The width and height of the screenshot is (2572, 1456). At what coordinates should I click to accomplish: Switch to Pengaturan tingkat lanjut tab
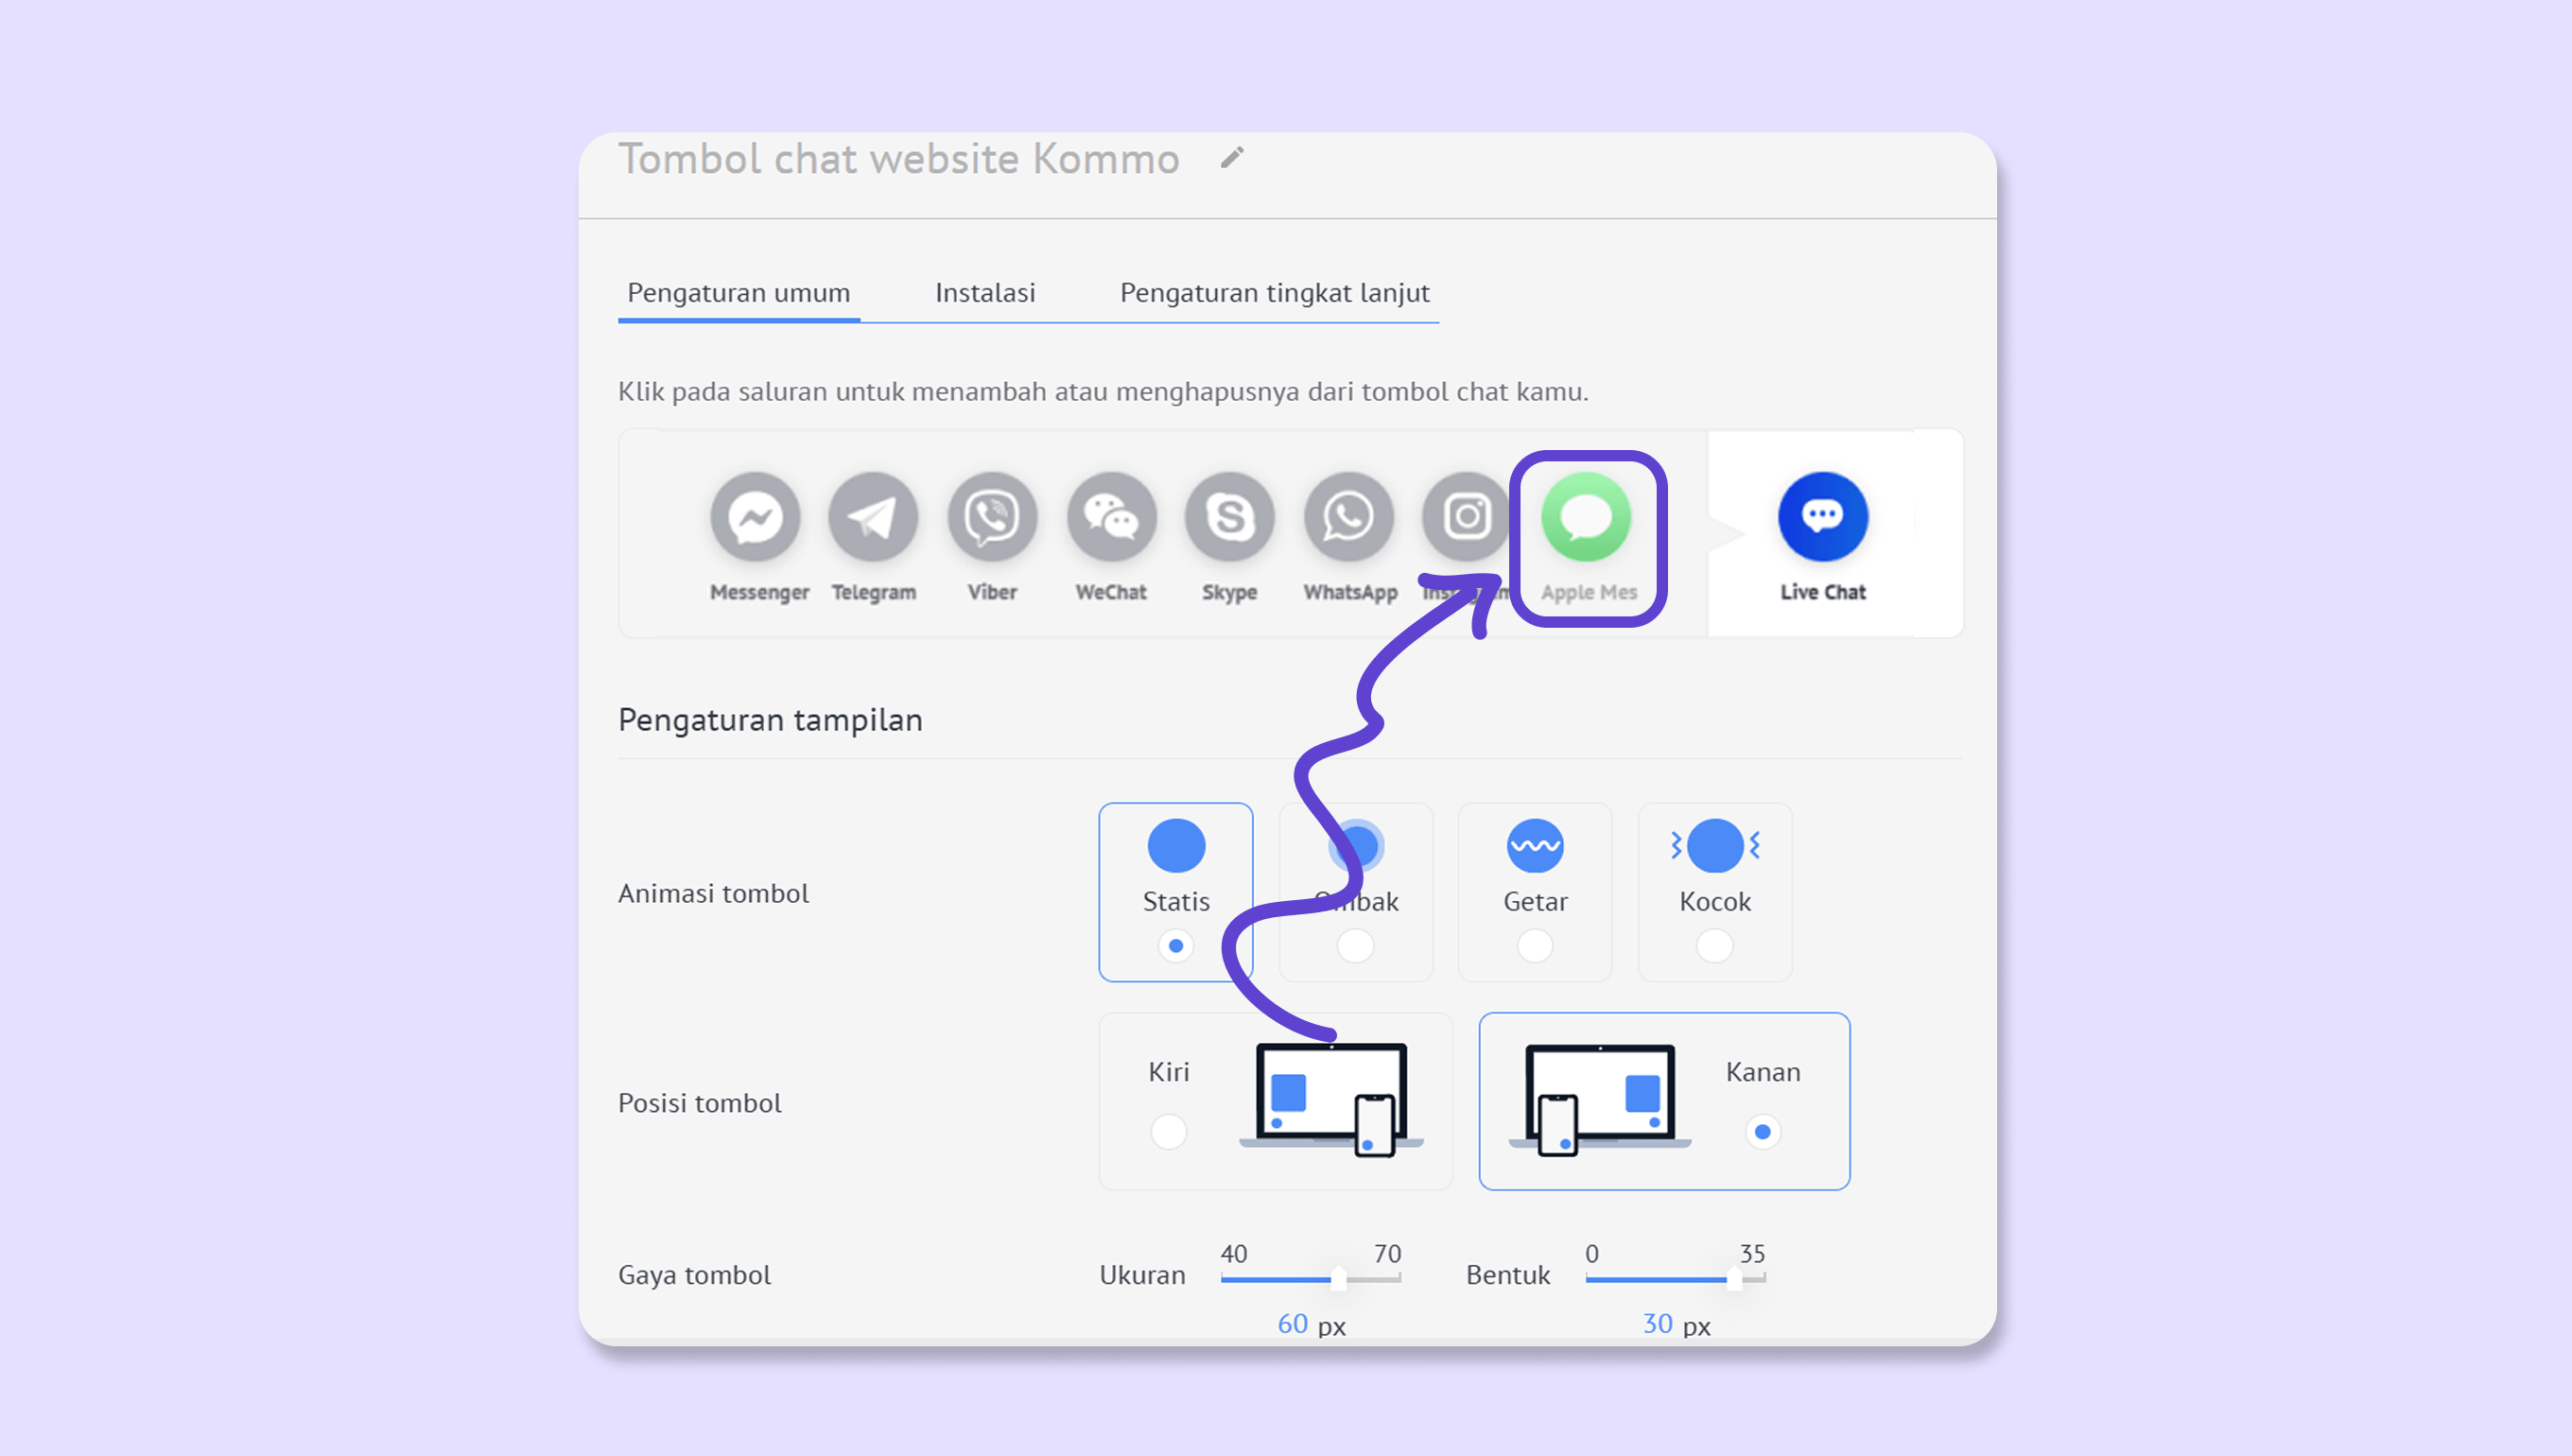pos(1274,293)
